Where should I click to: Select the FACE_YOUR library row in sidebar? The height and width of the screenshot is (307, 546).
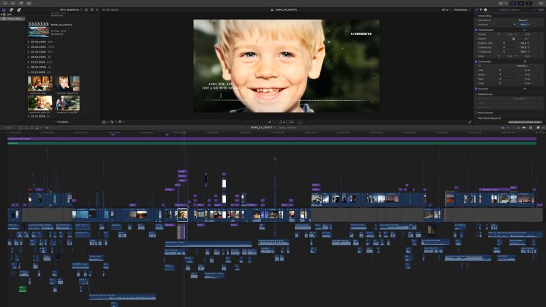(x=12, y=18)
